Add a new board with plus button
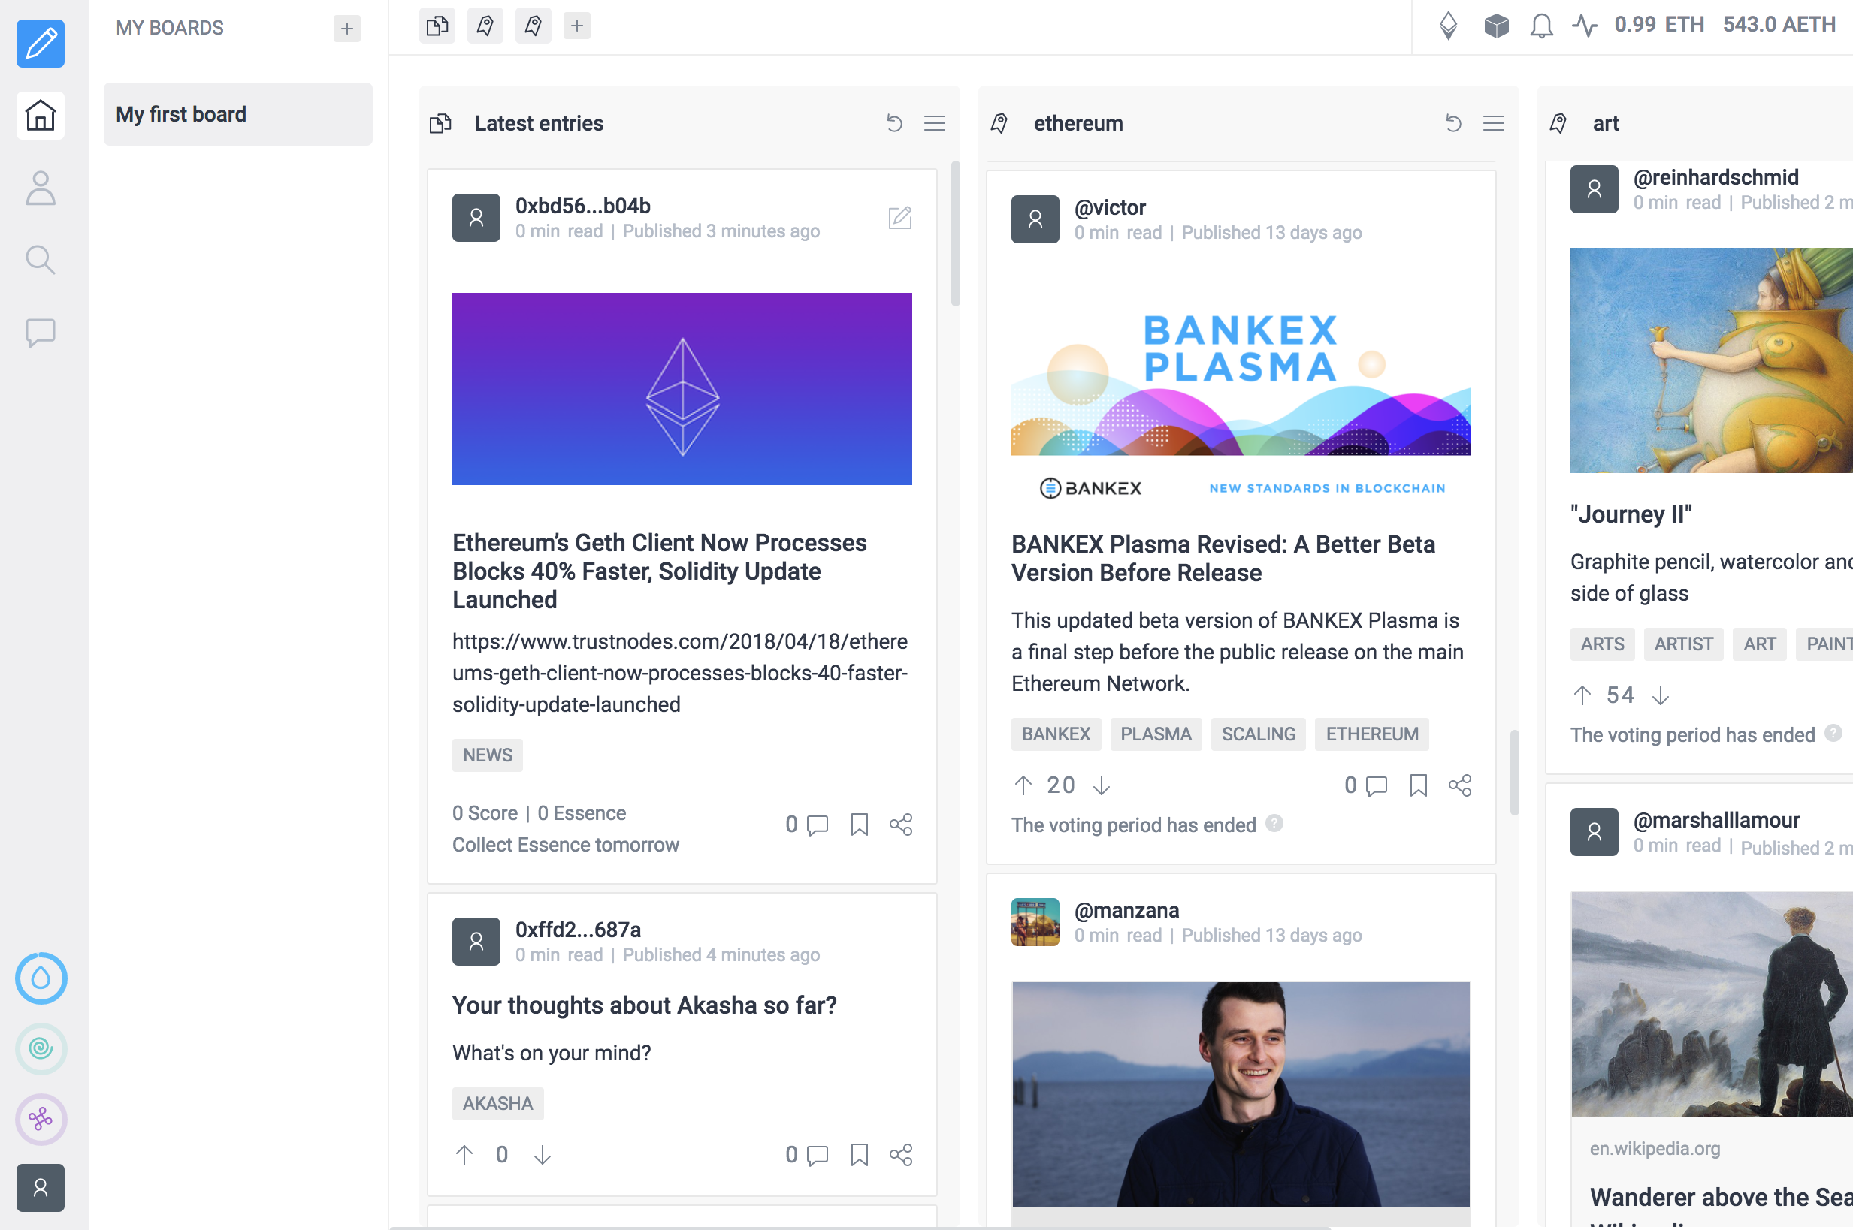The width and height of the screenshot is (1853, 1230). point(347,29)
